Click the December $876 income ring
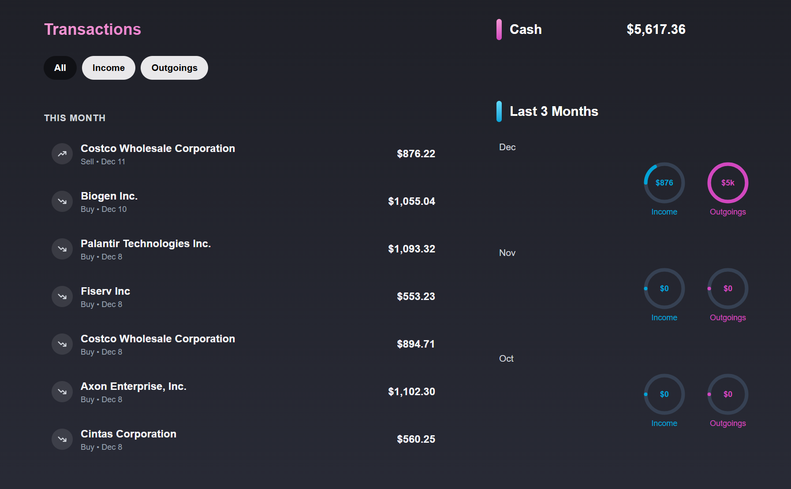This screenshot has width=791, height=489. [x=664, y=183]
